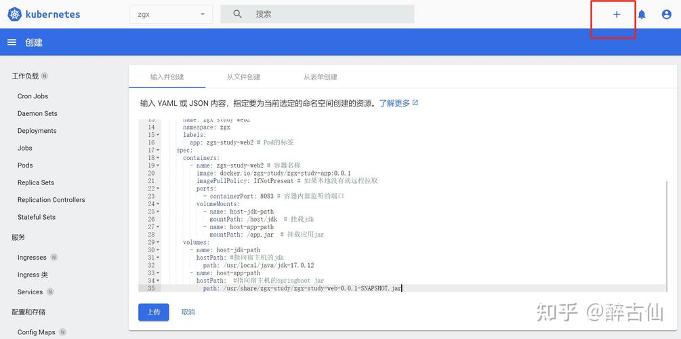Viewport: 681px width, 339px height.
Task: Open Replication Controllers in sidebar
Action: pos(51,200)
